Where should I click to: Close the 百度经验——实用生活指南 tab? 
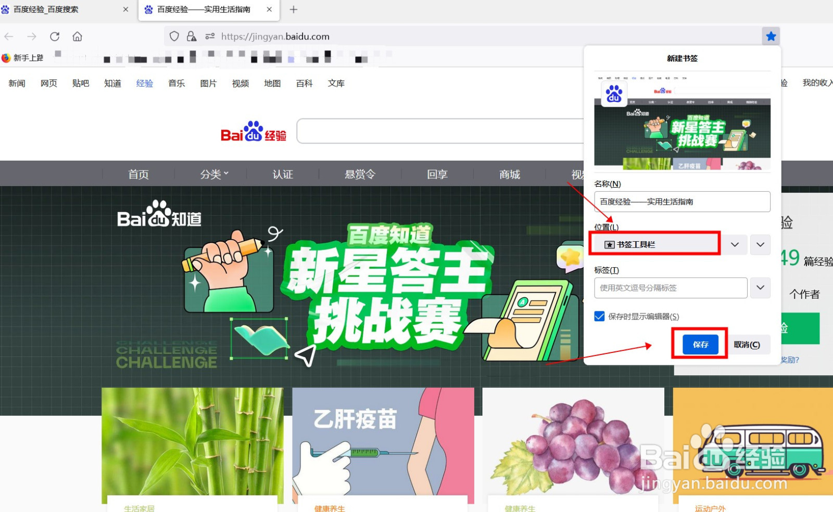tap(269, 9)
